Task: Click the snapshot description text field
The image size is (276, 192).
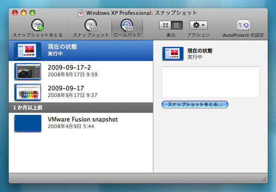Action: [x=210, y=82]
